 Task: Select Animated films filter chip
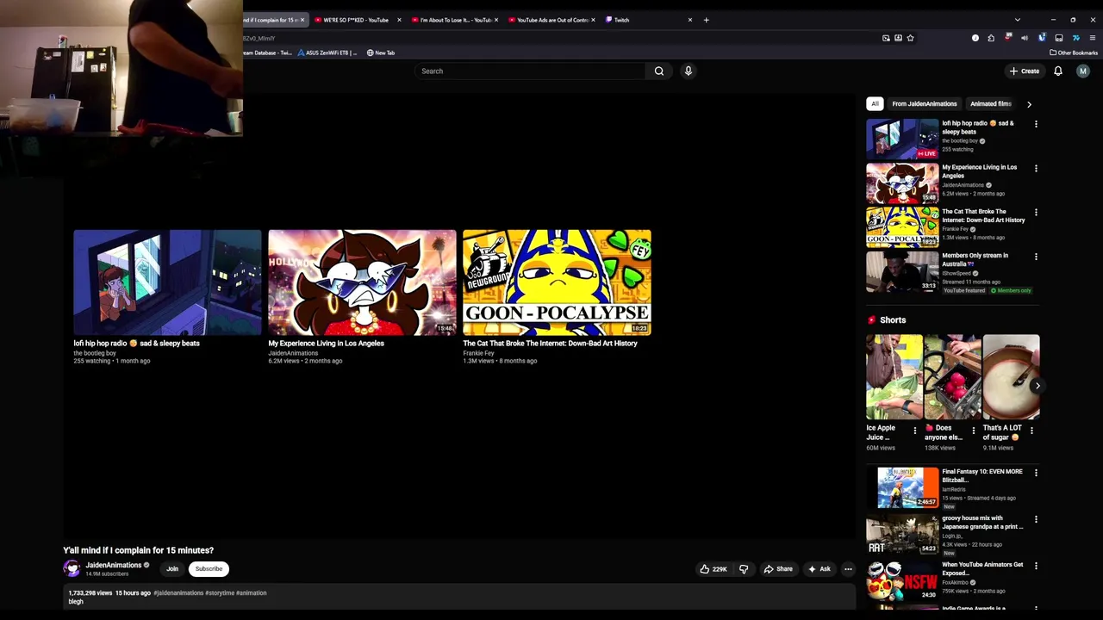tap(990, 104)
